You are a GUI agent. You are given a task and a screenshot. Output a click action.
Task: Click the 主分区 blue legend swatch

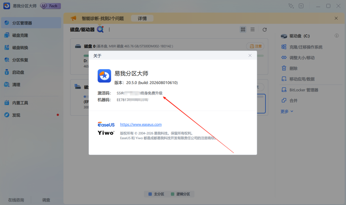150,194
